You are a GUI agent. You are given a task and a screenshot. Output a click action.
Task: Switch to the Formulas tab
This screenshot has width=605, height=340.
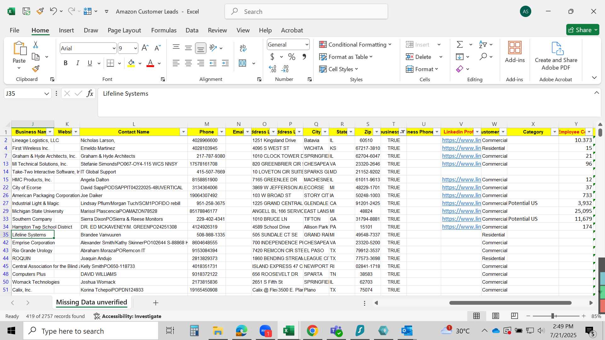tap(164, 30)
